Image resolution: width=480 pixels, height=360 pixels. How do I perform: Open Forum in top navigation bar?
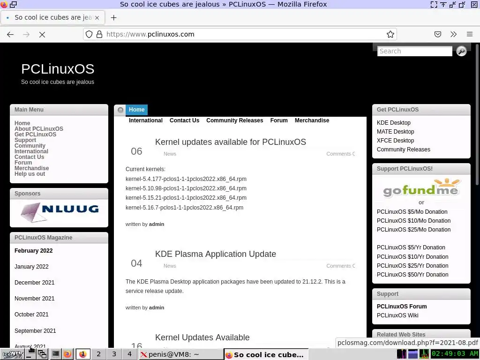click(x=279, y=120)
